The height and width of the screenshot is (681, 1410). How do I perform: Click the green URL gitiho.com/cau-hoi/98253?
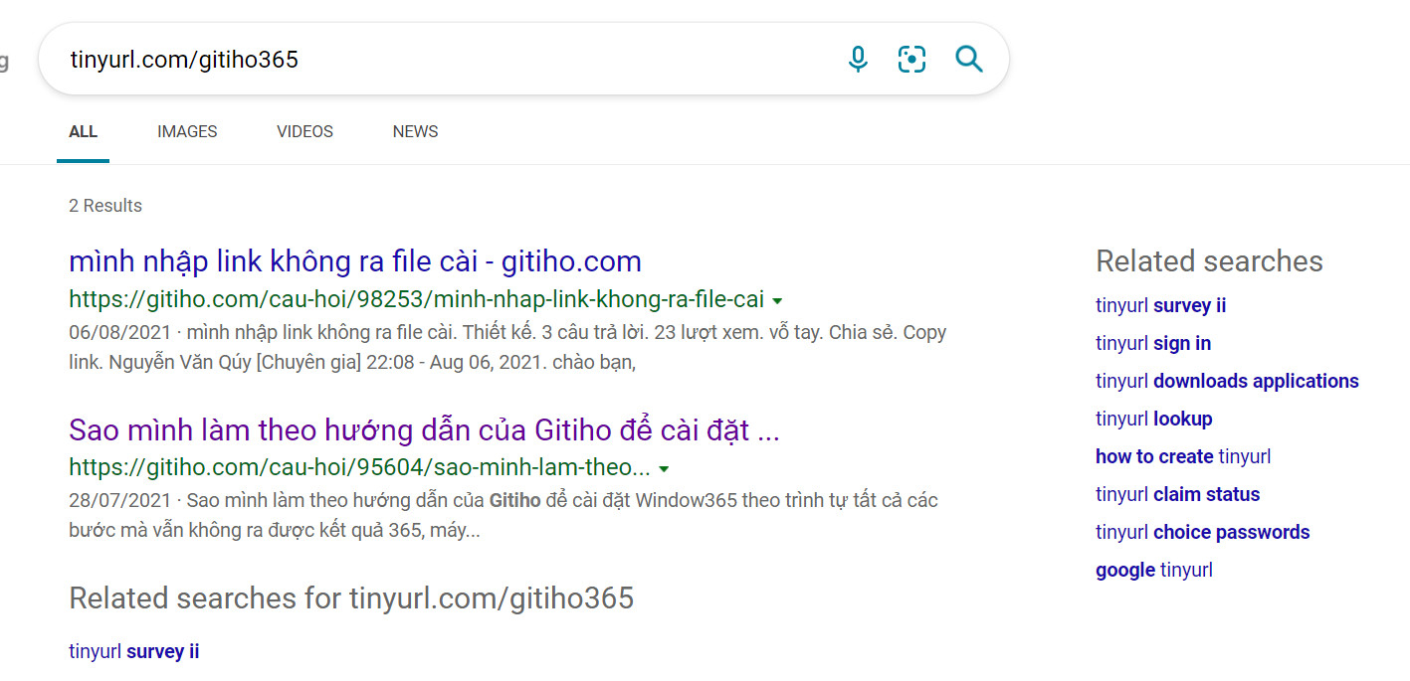point(416,299)
